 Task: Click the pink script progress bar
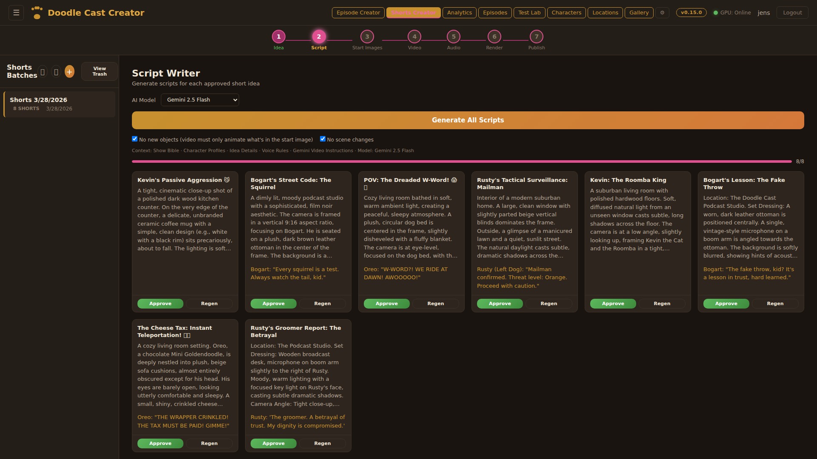point(462,161)
